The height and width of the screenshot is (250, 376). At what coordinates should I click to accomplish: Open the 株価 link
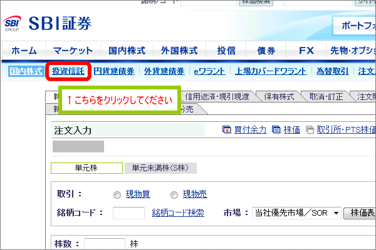point(292,129)
